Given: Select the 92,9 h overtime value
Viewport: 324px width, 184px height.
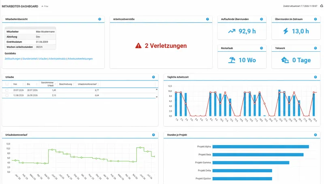Looking at the screenshot, I should click(247, 31).
